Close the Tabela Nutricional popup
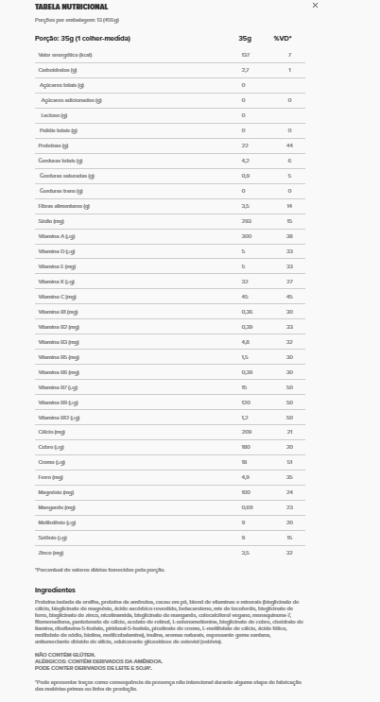This screenshot has height=702, width=380. [315, 6]
